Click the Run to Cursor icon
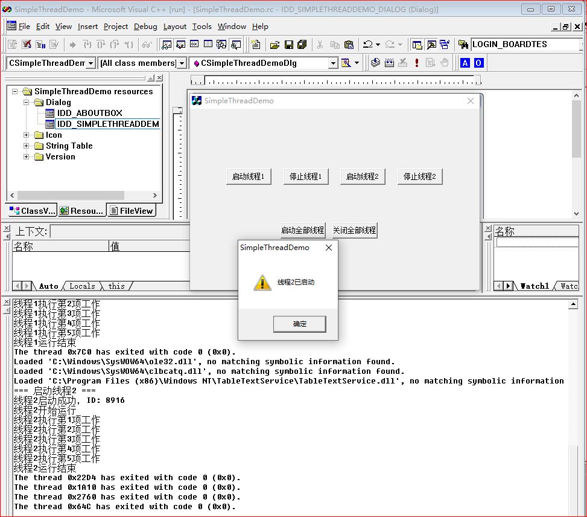587x517 pixels. coord(129,45)
